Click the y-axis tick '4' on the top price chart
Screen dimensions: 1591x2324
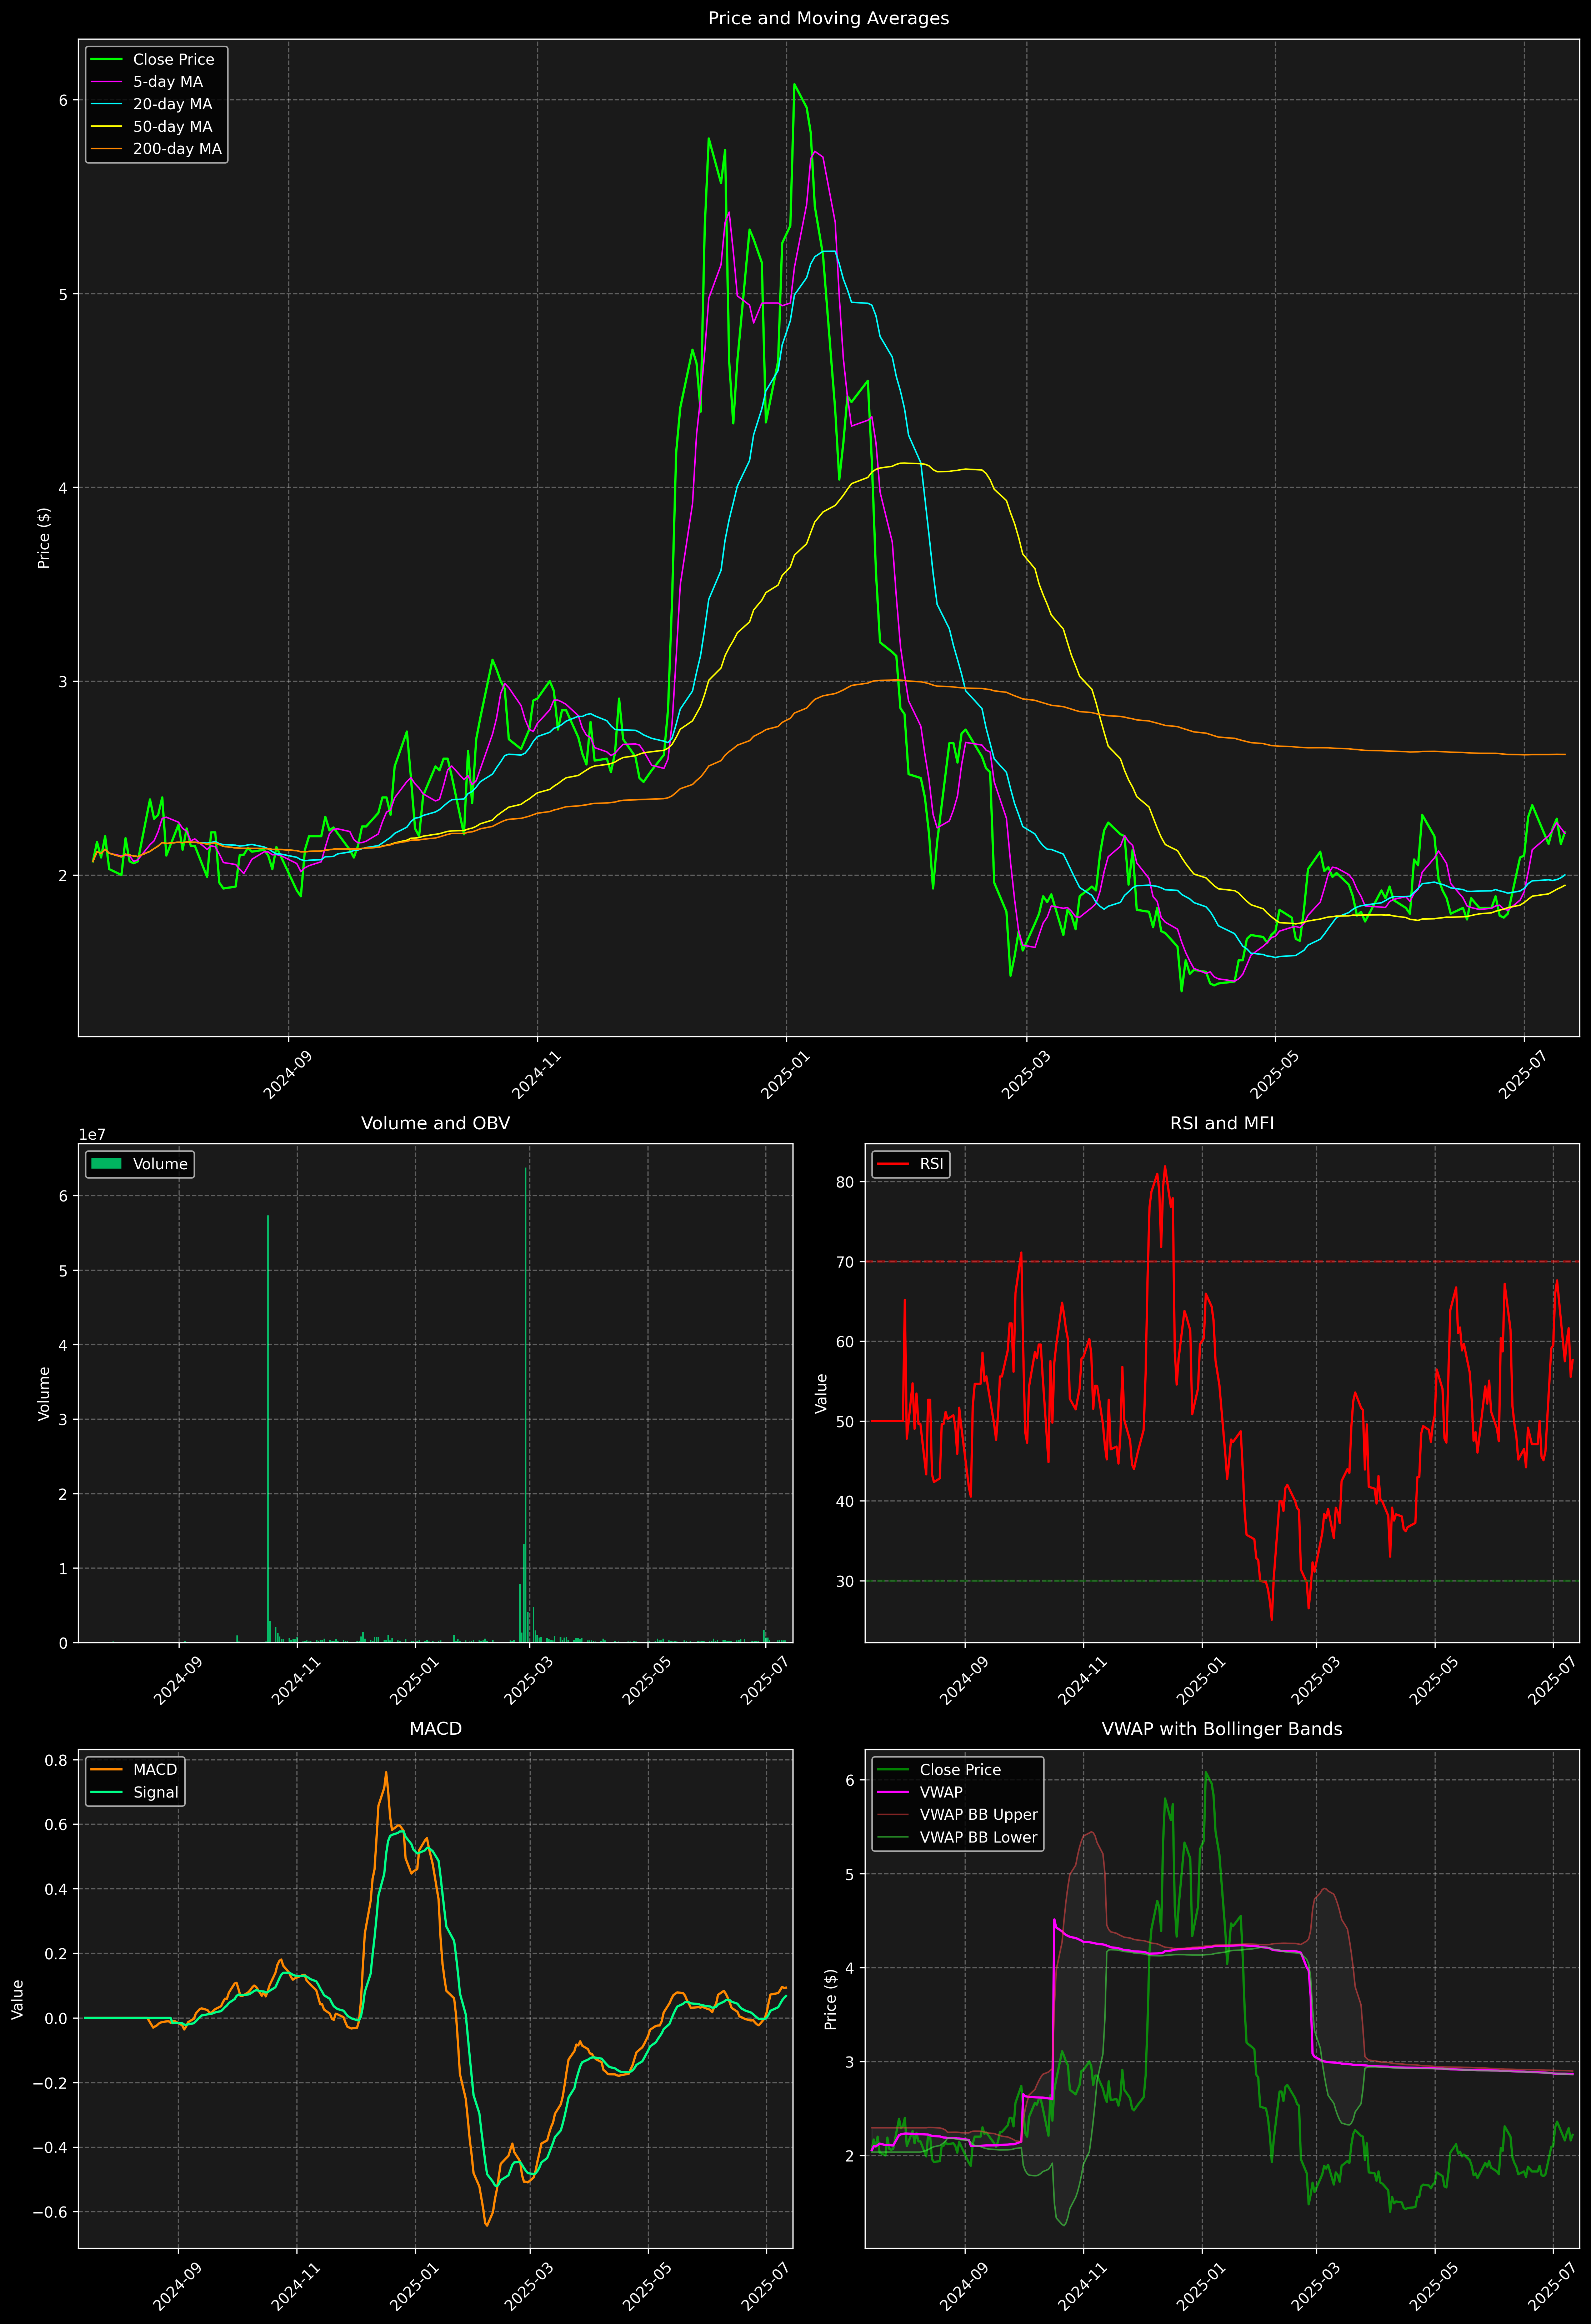pyautogui.click(x=63, y=488)
